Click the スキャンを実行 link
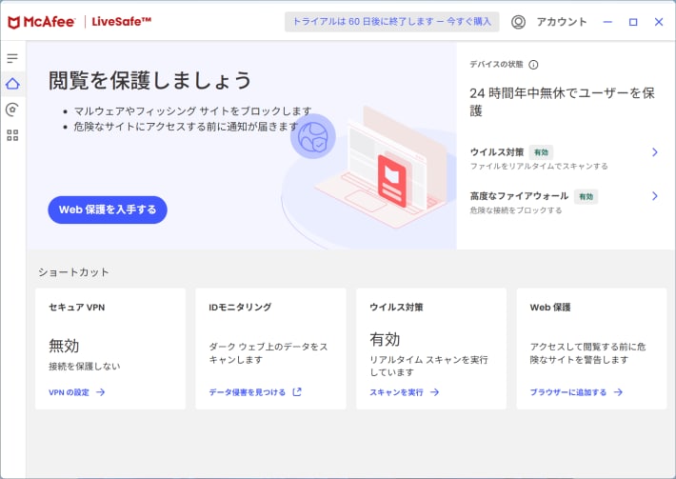 pyautogui.click(x=396, y=392)
